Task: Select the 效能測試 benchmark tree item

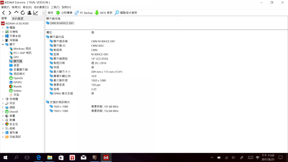Action: 15,137
